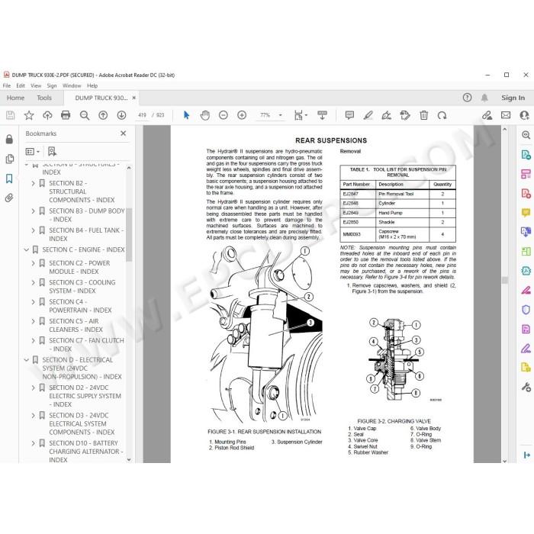534x534 pixels.
Task: Collapse SECTION D Electrical System
Action: click(26, 360)
